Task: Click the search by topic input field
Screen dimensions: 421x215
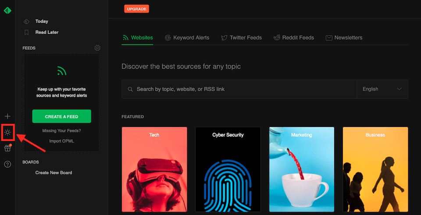Action: (x=241, y=89)
